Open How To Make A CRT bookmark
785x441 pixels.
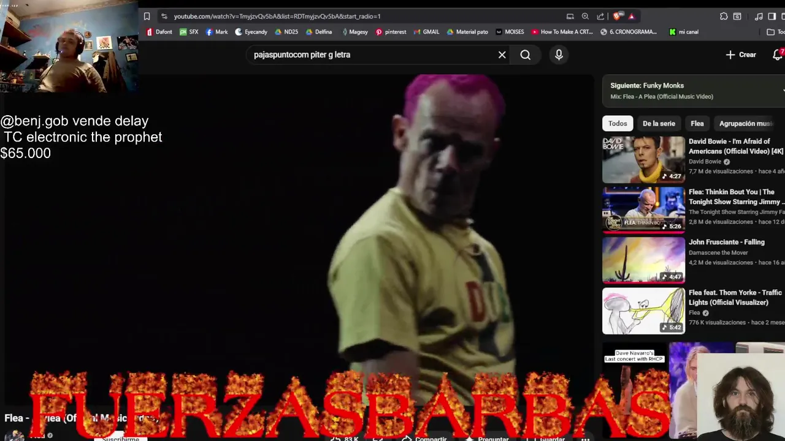pos(562,32)
